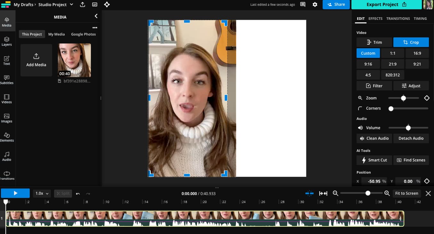Select the 820:312 crop ratio
The height and width of the screenshot is (234, 434).
(x=393, y=75)
